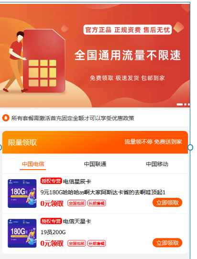Click 立即领取 for 电信天星卡
Viewport: 197px width, 259px height.
pyautogui.click(x=167, y=243)
